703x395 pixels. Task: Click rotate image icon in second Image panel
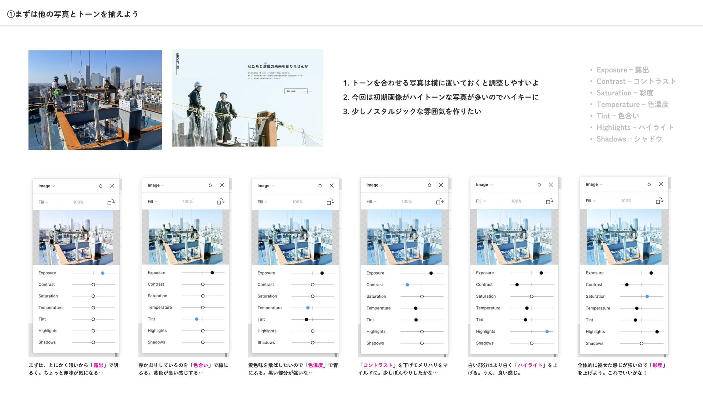click(x=220, y=202)
